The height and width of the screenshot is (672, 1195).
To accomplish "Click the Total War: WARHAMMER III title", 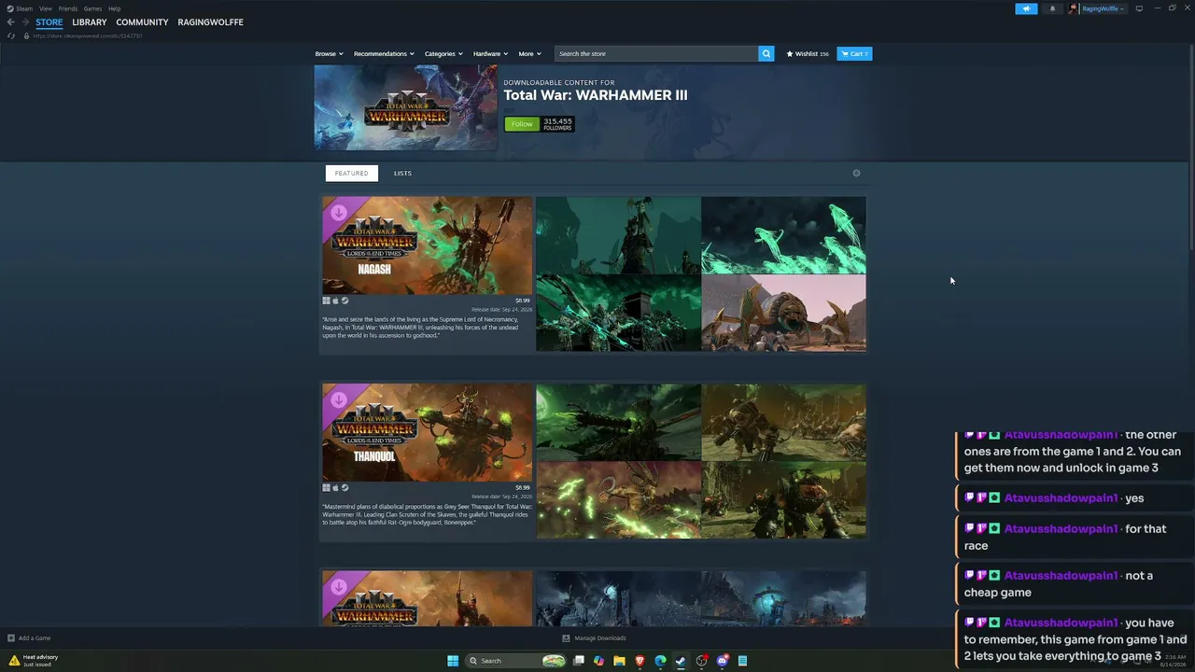I will [x=596, y=95].
